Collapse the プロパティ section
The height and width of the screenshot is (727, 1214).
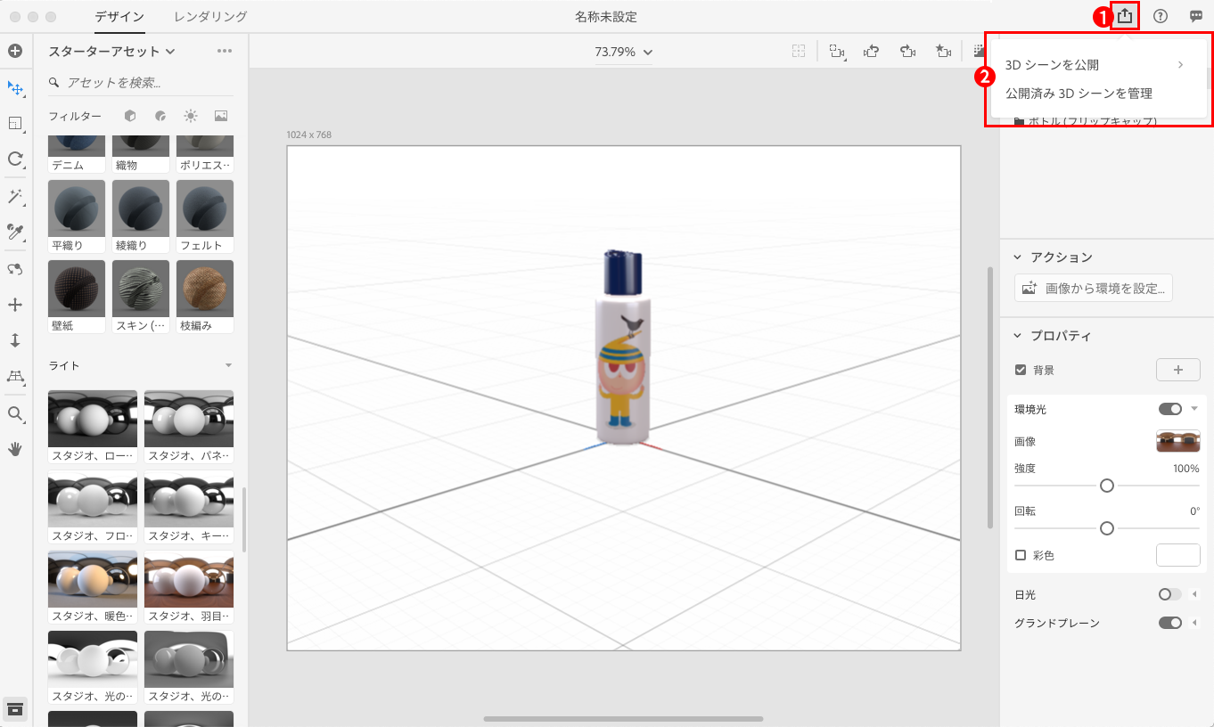pos(1018,336)
